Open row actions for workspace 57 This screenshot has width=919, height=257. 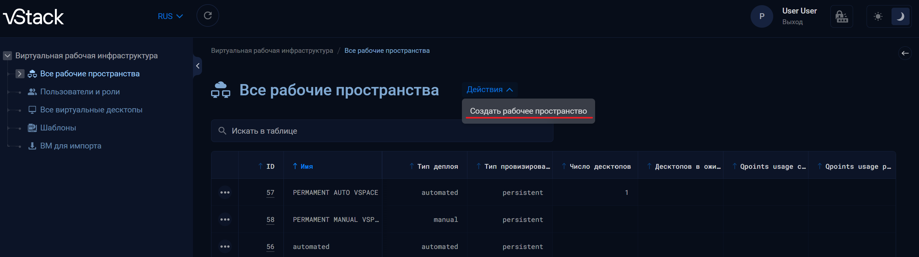coord(225,192)
